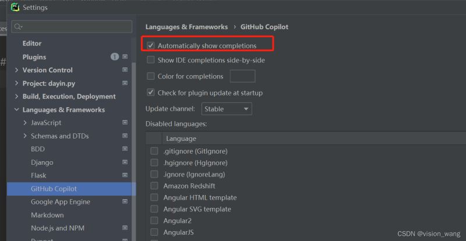466x241 pixels.
Task: Click the Languages & Frameworks breadcrumb link
Action: (186, 27)
